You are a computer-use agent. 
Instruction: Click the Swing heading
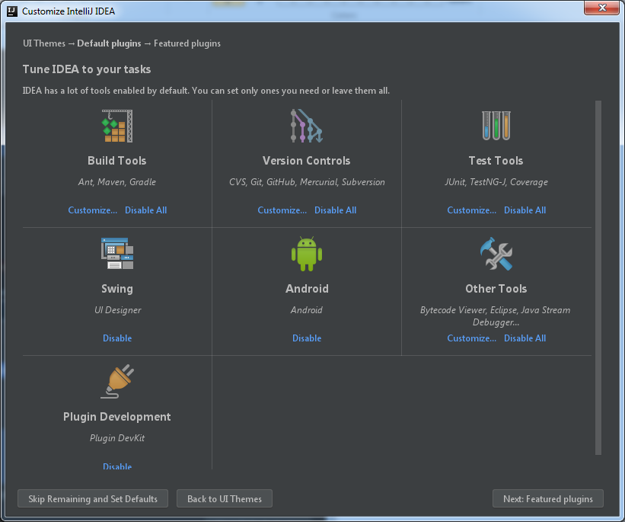click(117, 289)
